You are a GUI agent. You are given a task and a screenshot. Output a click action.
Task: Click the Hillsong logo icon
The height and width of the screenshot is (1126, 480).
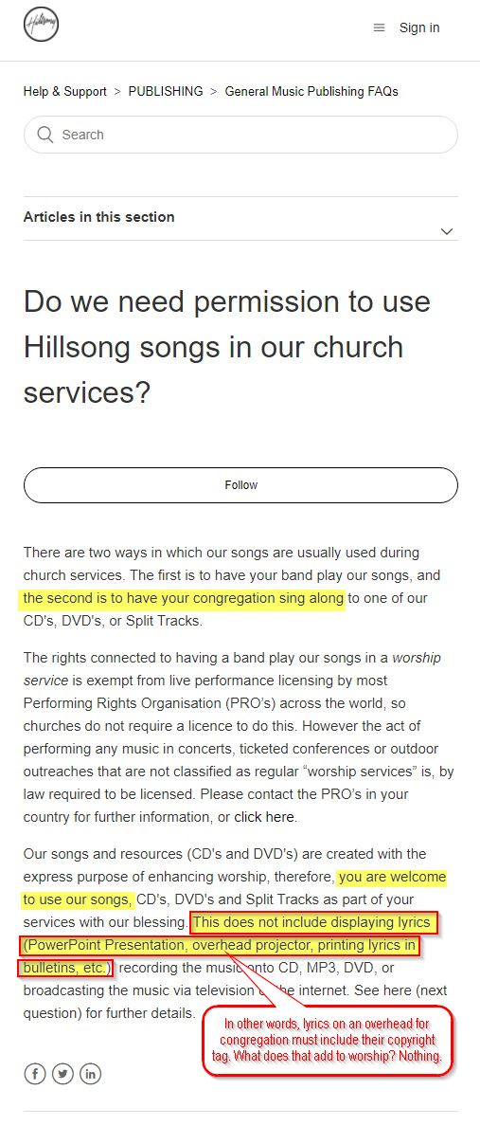tap(41, 26)
